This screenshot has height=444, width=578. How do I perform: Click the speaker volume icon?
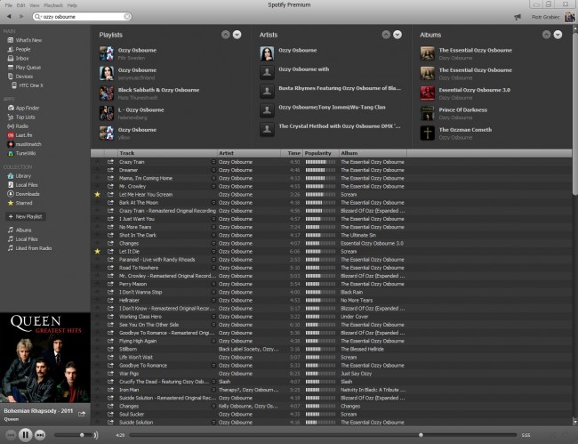pyautogui.click(x=96, y=435)
